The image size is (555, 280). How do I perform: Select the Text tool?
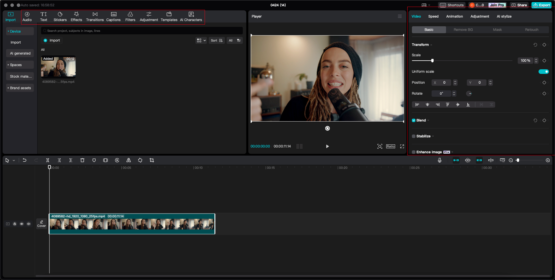tap(44, 16)
